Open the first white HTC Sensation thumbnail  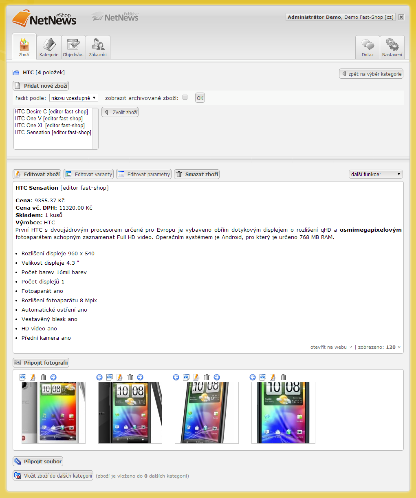53,413
